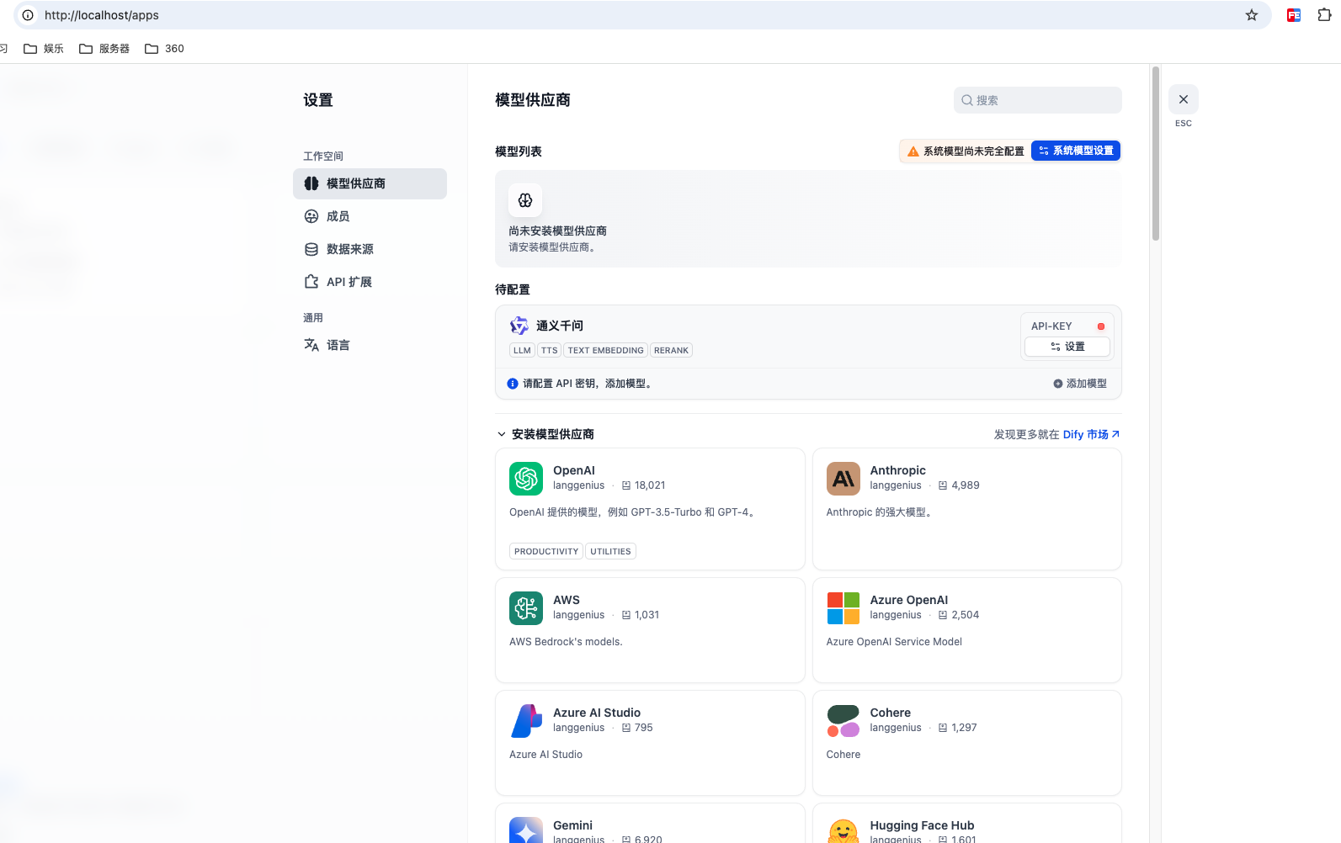Click the red FE extension icon

[1294, 15]
